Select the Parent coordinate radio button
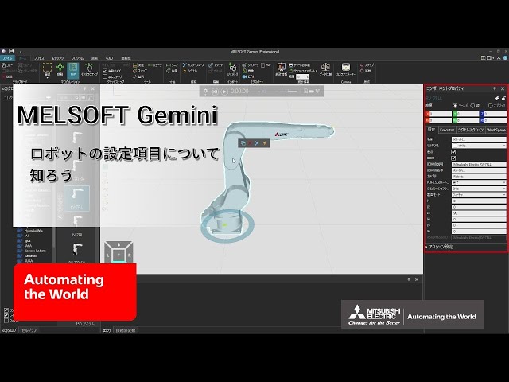 pyautogui.click(x=472, y=106)
